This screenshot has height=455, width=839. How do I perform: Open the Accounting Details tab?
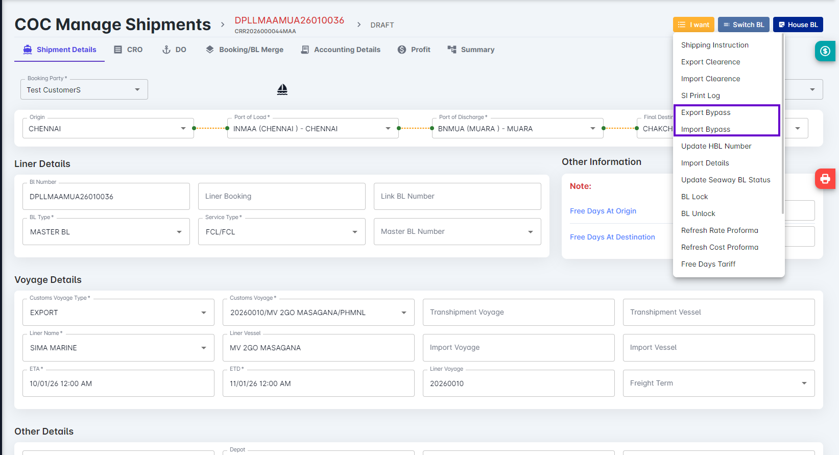(x=341, y=50)
